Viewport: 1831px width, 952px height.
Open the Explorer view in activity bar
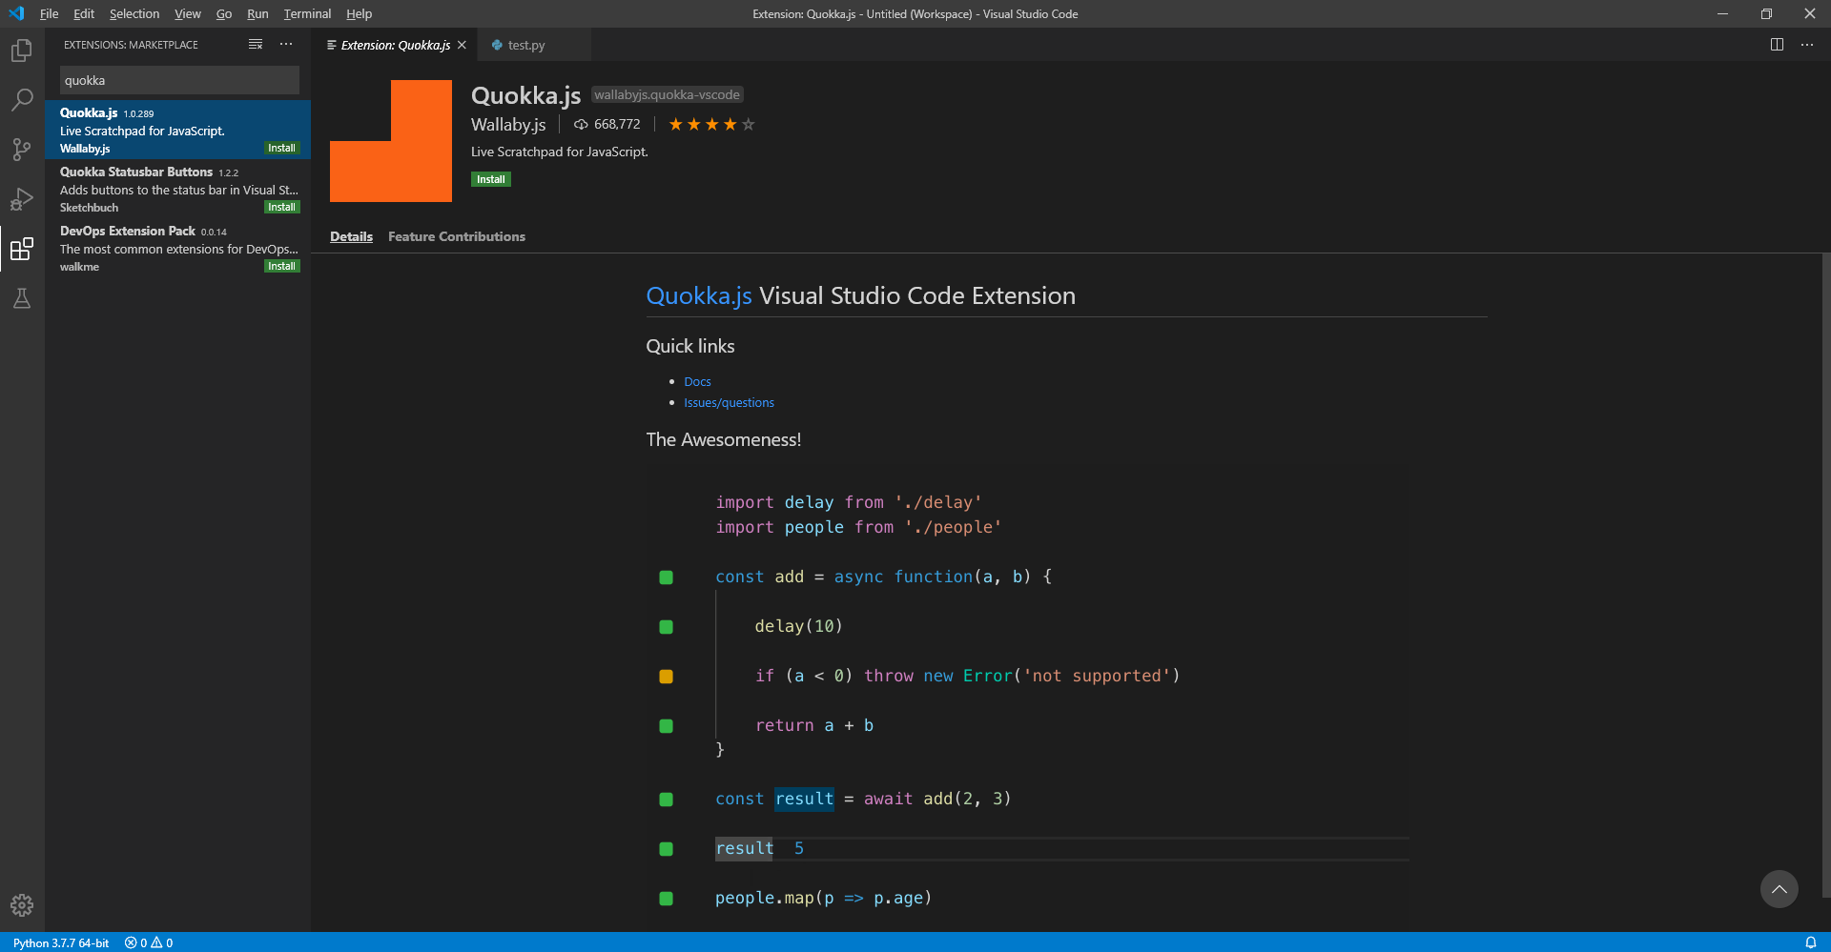(x=22, y=51)
